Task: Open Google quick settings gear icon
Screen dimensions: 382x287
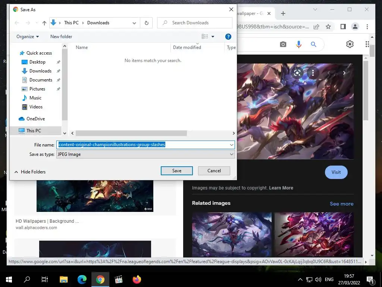Action: [x=350, y=44]
